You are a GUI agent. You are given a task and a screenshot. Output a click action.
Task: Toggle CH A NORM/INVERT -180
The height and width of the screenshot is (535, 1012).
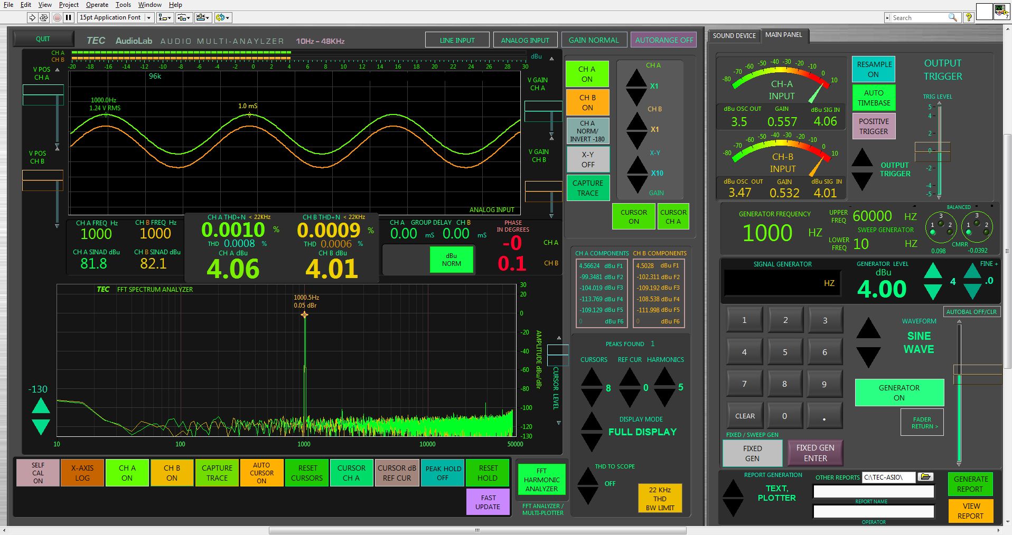588,131
